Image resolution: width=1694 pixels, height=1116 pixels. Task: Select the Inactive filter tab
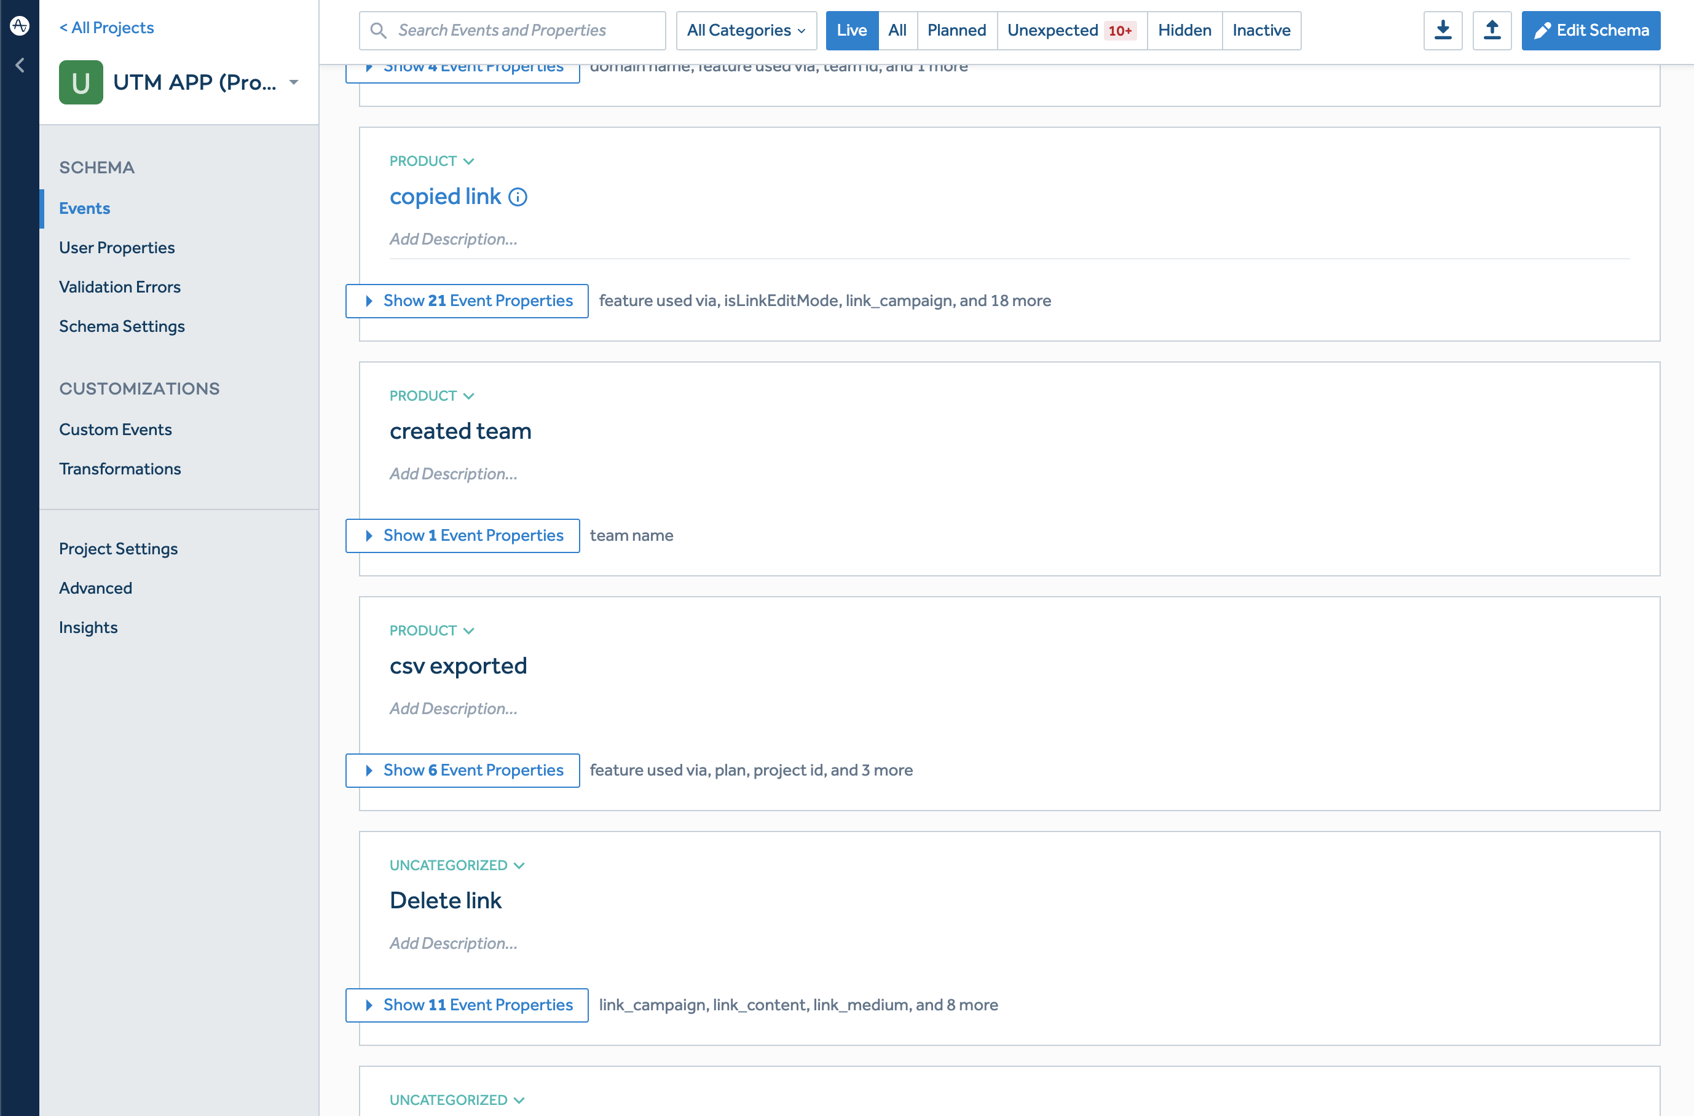[1261, 31]
